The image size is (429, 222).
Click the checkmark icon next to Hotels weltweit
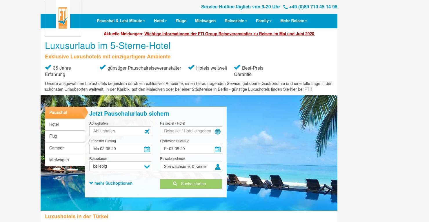click(191, 67)
